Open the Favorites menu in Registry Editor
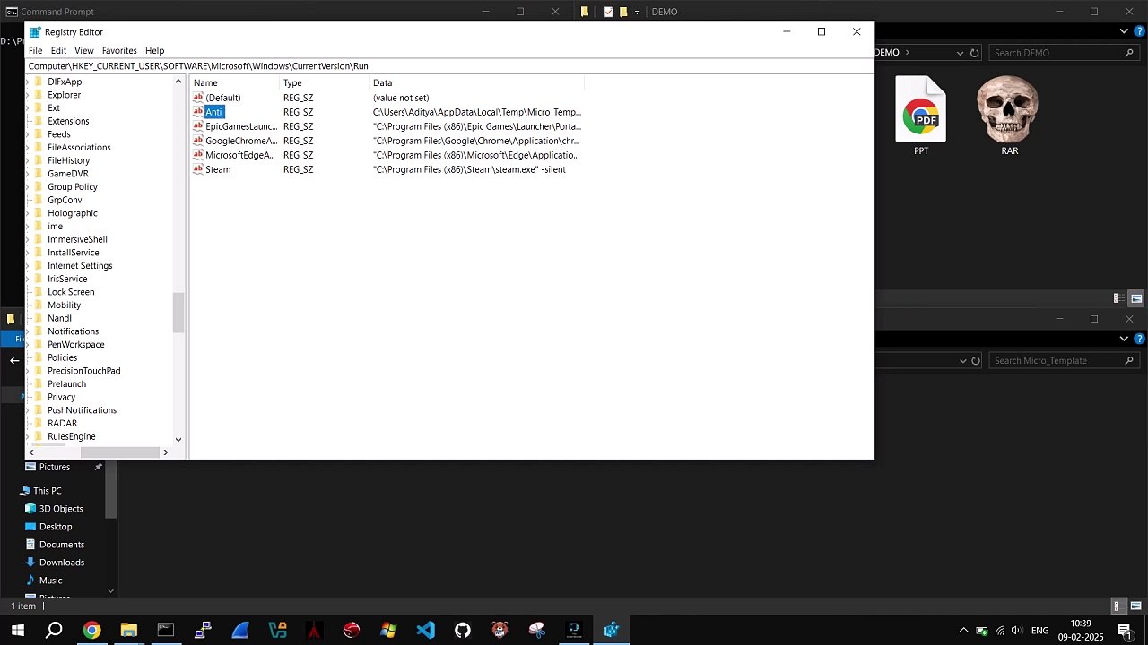 tap(119, 51)
